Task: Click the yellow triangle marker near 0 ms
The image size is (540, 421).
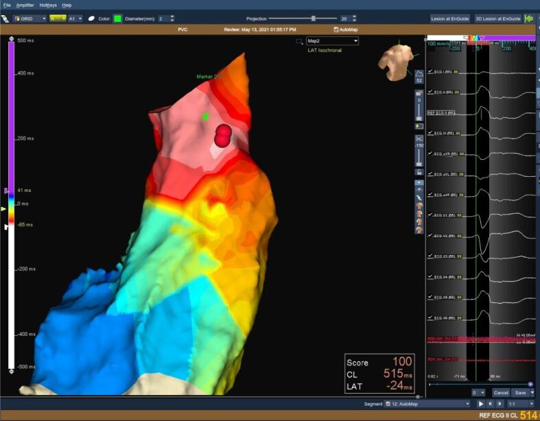Action: click(x=3, y=209)
